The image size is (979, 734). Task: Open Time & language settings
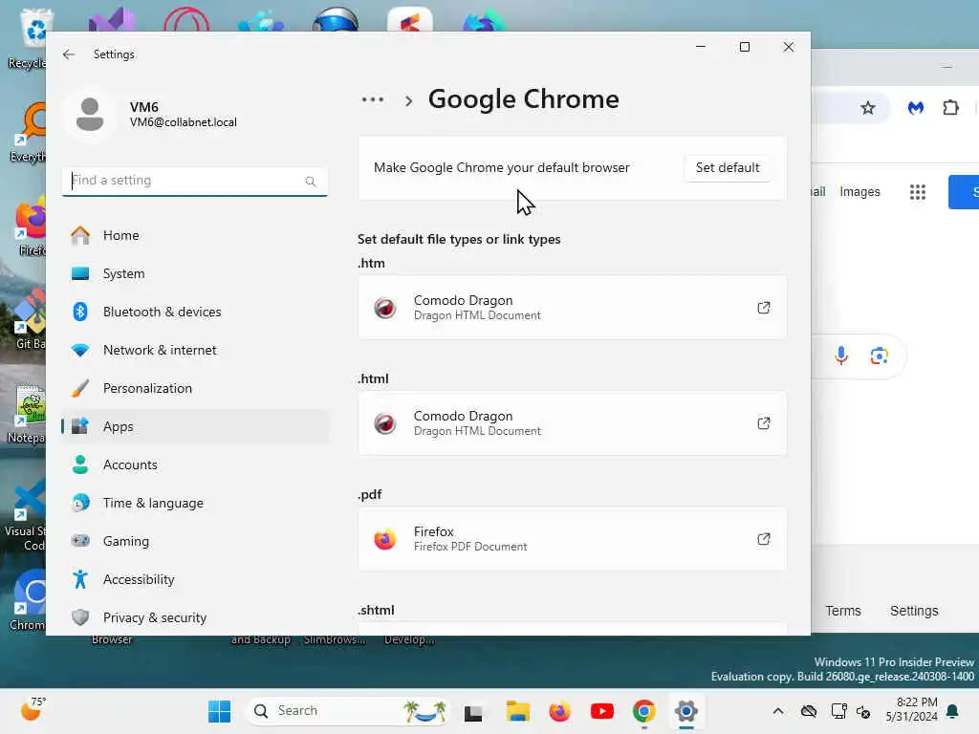195,503
